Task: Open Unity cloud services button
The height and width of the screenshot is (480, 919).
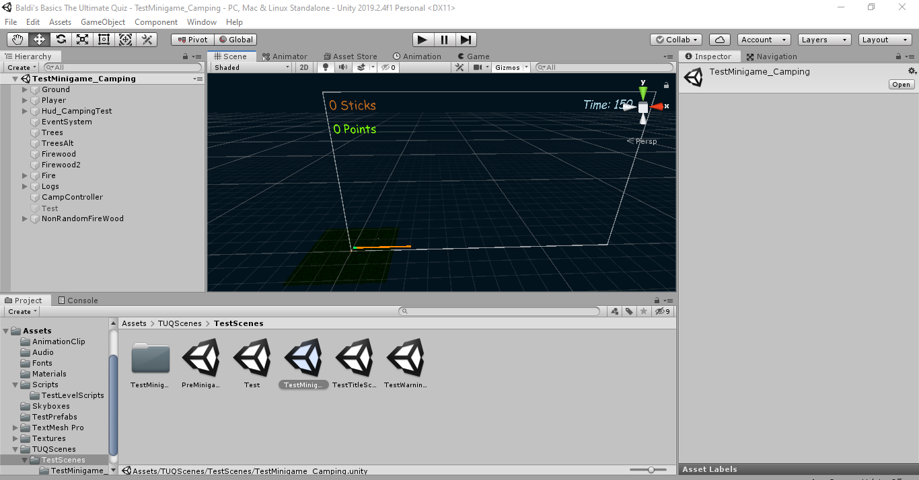Action: pyautogui.click(x=720, y=40)
